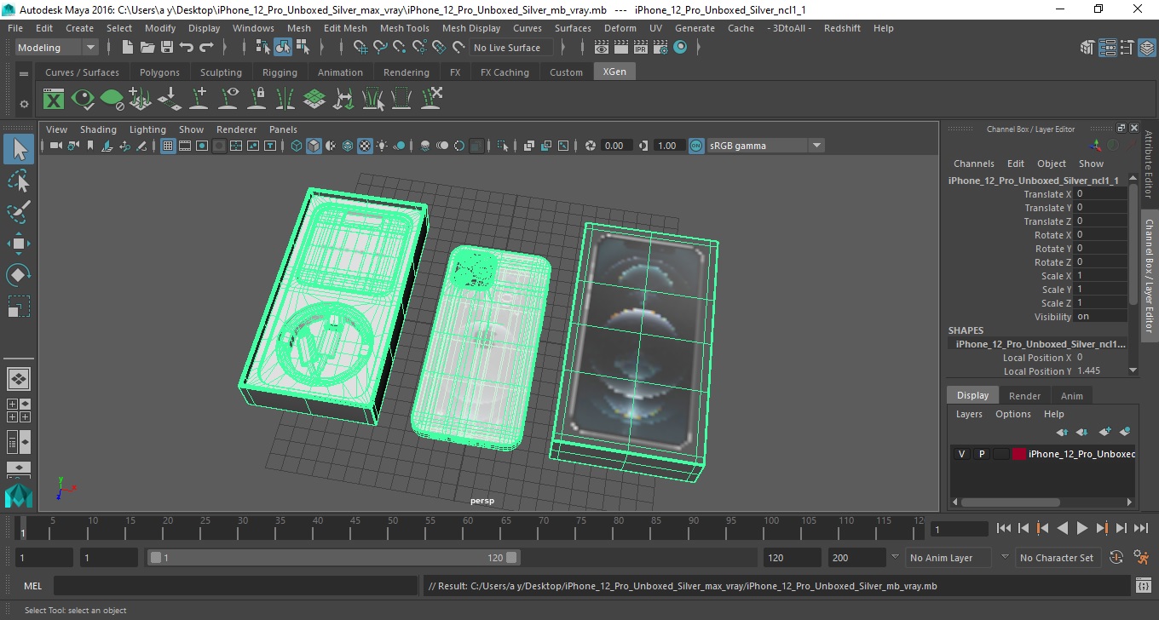Toggle color management ON button
This screenshot has width=1159, height=620.
(x=696, y=146)
